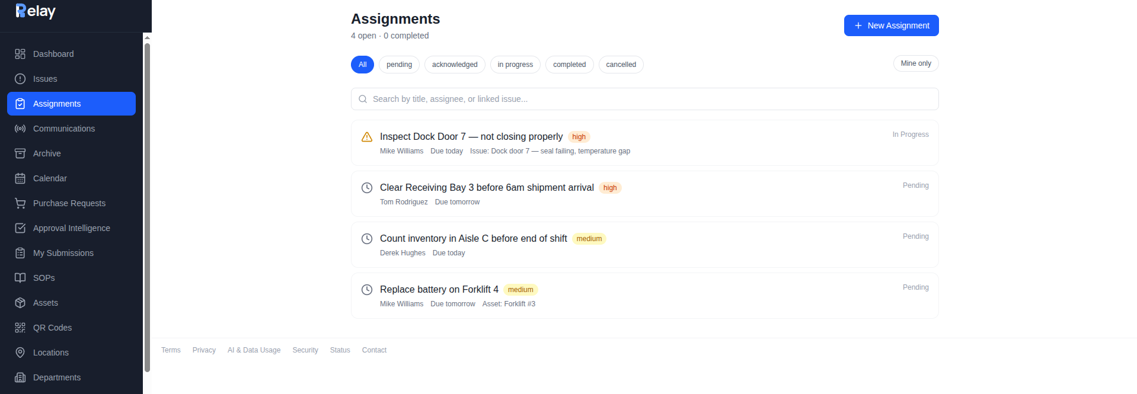This screenshot has height=394, width=1137.
Task: Open Communications in sidebar
Action: pyautogui.click(x=71, y=129)
